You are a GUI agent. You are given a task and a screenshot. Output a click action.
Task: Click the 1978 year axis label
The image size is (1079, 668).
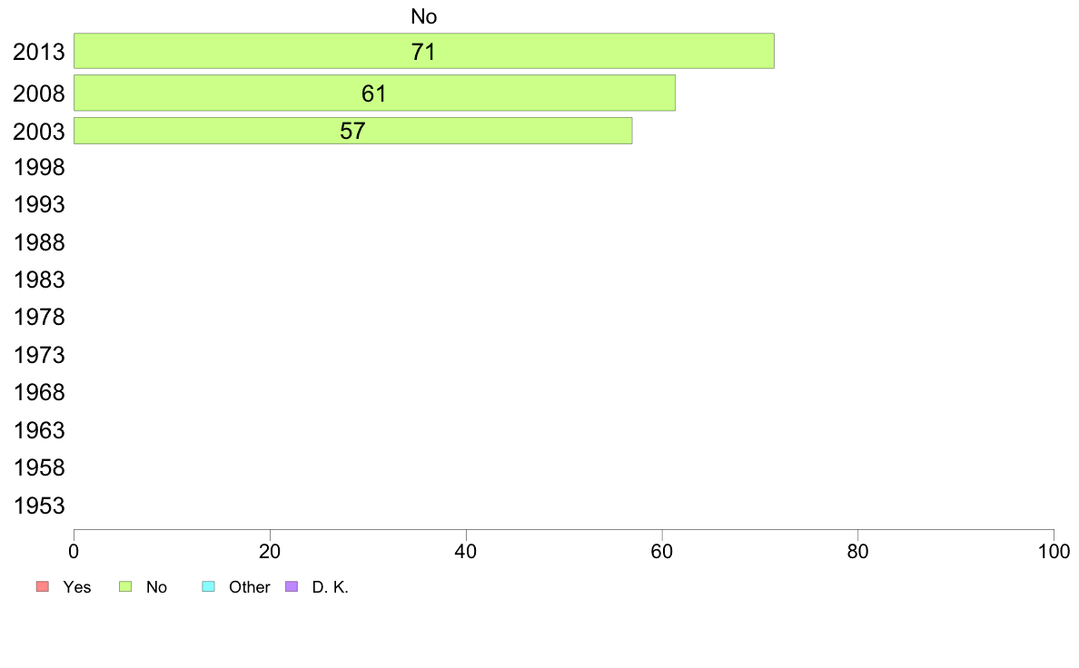[x=39, y=317]
